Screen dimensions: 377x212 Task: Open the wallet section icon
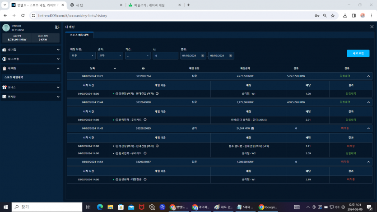pyautogui.click(x=4, y=50)
